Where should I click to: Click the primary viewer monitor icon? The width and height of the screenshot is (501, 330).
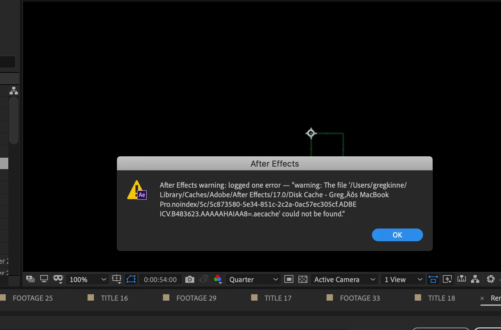(x=44, y=279)
